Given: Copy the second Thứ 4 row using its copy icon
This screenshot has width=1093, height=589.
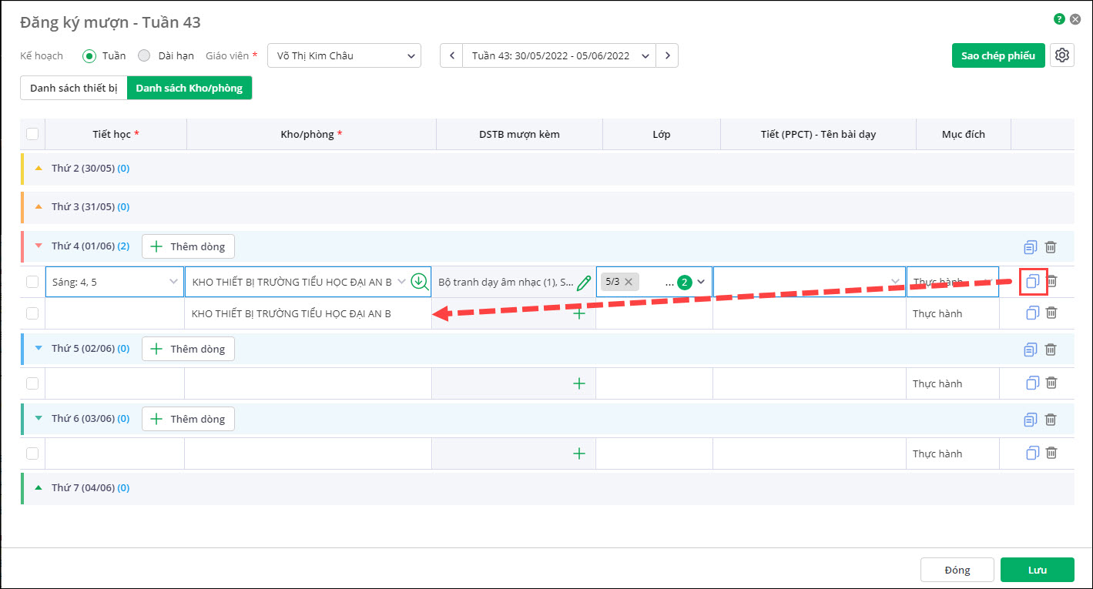Looking at the screenshot, I should coord(1033,313).
